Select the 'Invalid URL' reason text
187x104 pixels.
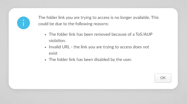click(99, 50)
